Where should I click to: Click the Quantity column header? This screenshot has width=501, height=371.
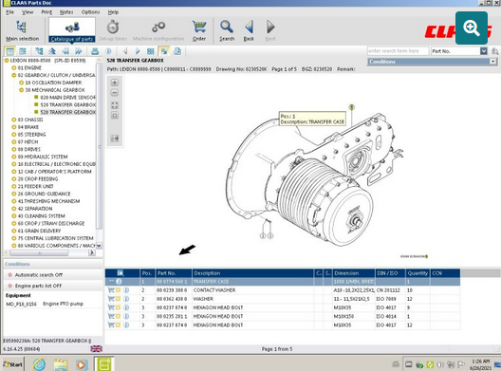tap(417, 273)
